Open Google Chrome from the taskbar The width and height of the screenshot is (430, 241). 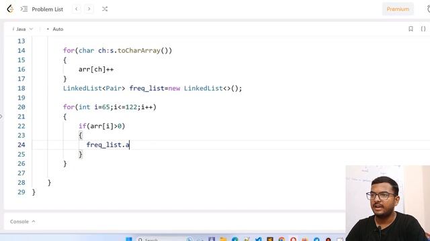(282, 240)
